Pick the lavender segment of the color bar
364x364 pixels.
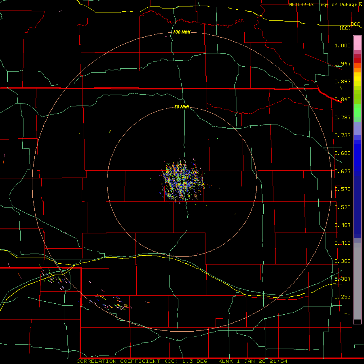coord(357,128)
